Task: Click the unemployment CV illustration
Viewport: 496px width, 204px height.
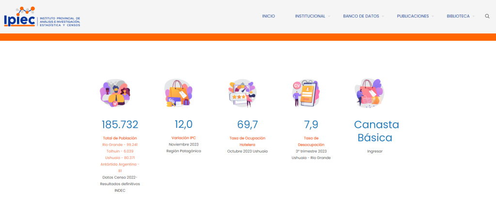Action: (306, 93)
